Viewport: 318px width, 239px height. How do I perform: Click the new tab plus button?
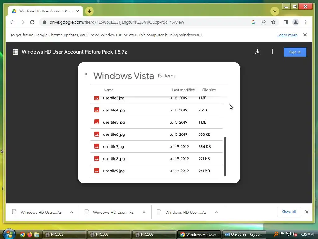pyautogui.click(x=89, y=11)
